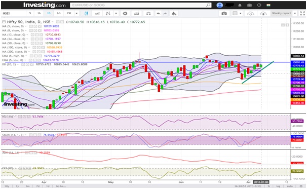Open the Weekly report dropdown arrow
Viewport: 307px width, 189px height.
point(295,13)
